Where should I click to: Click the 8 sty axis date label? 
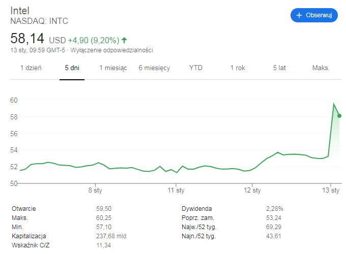click(x=95, y=190)
